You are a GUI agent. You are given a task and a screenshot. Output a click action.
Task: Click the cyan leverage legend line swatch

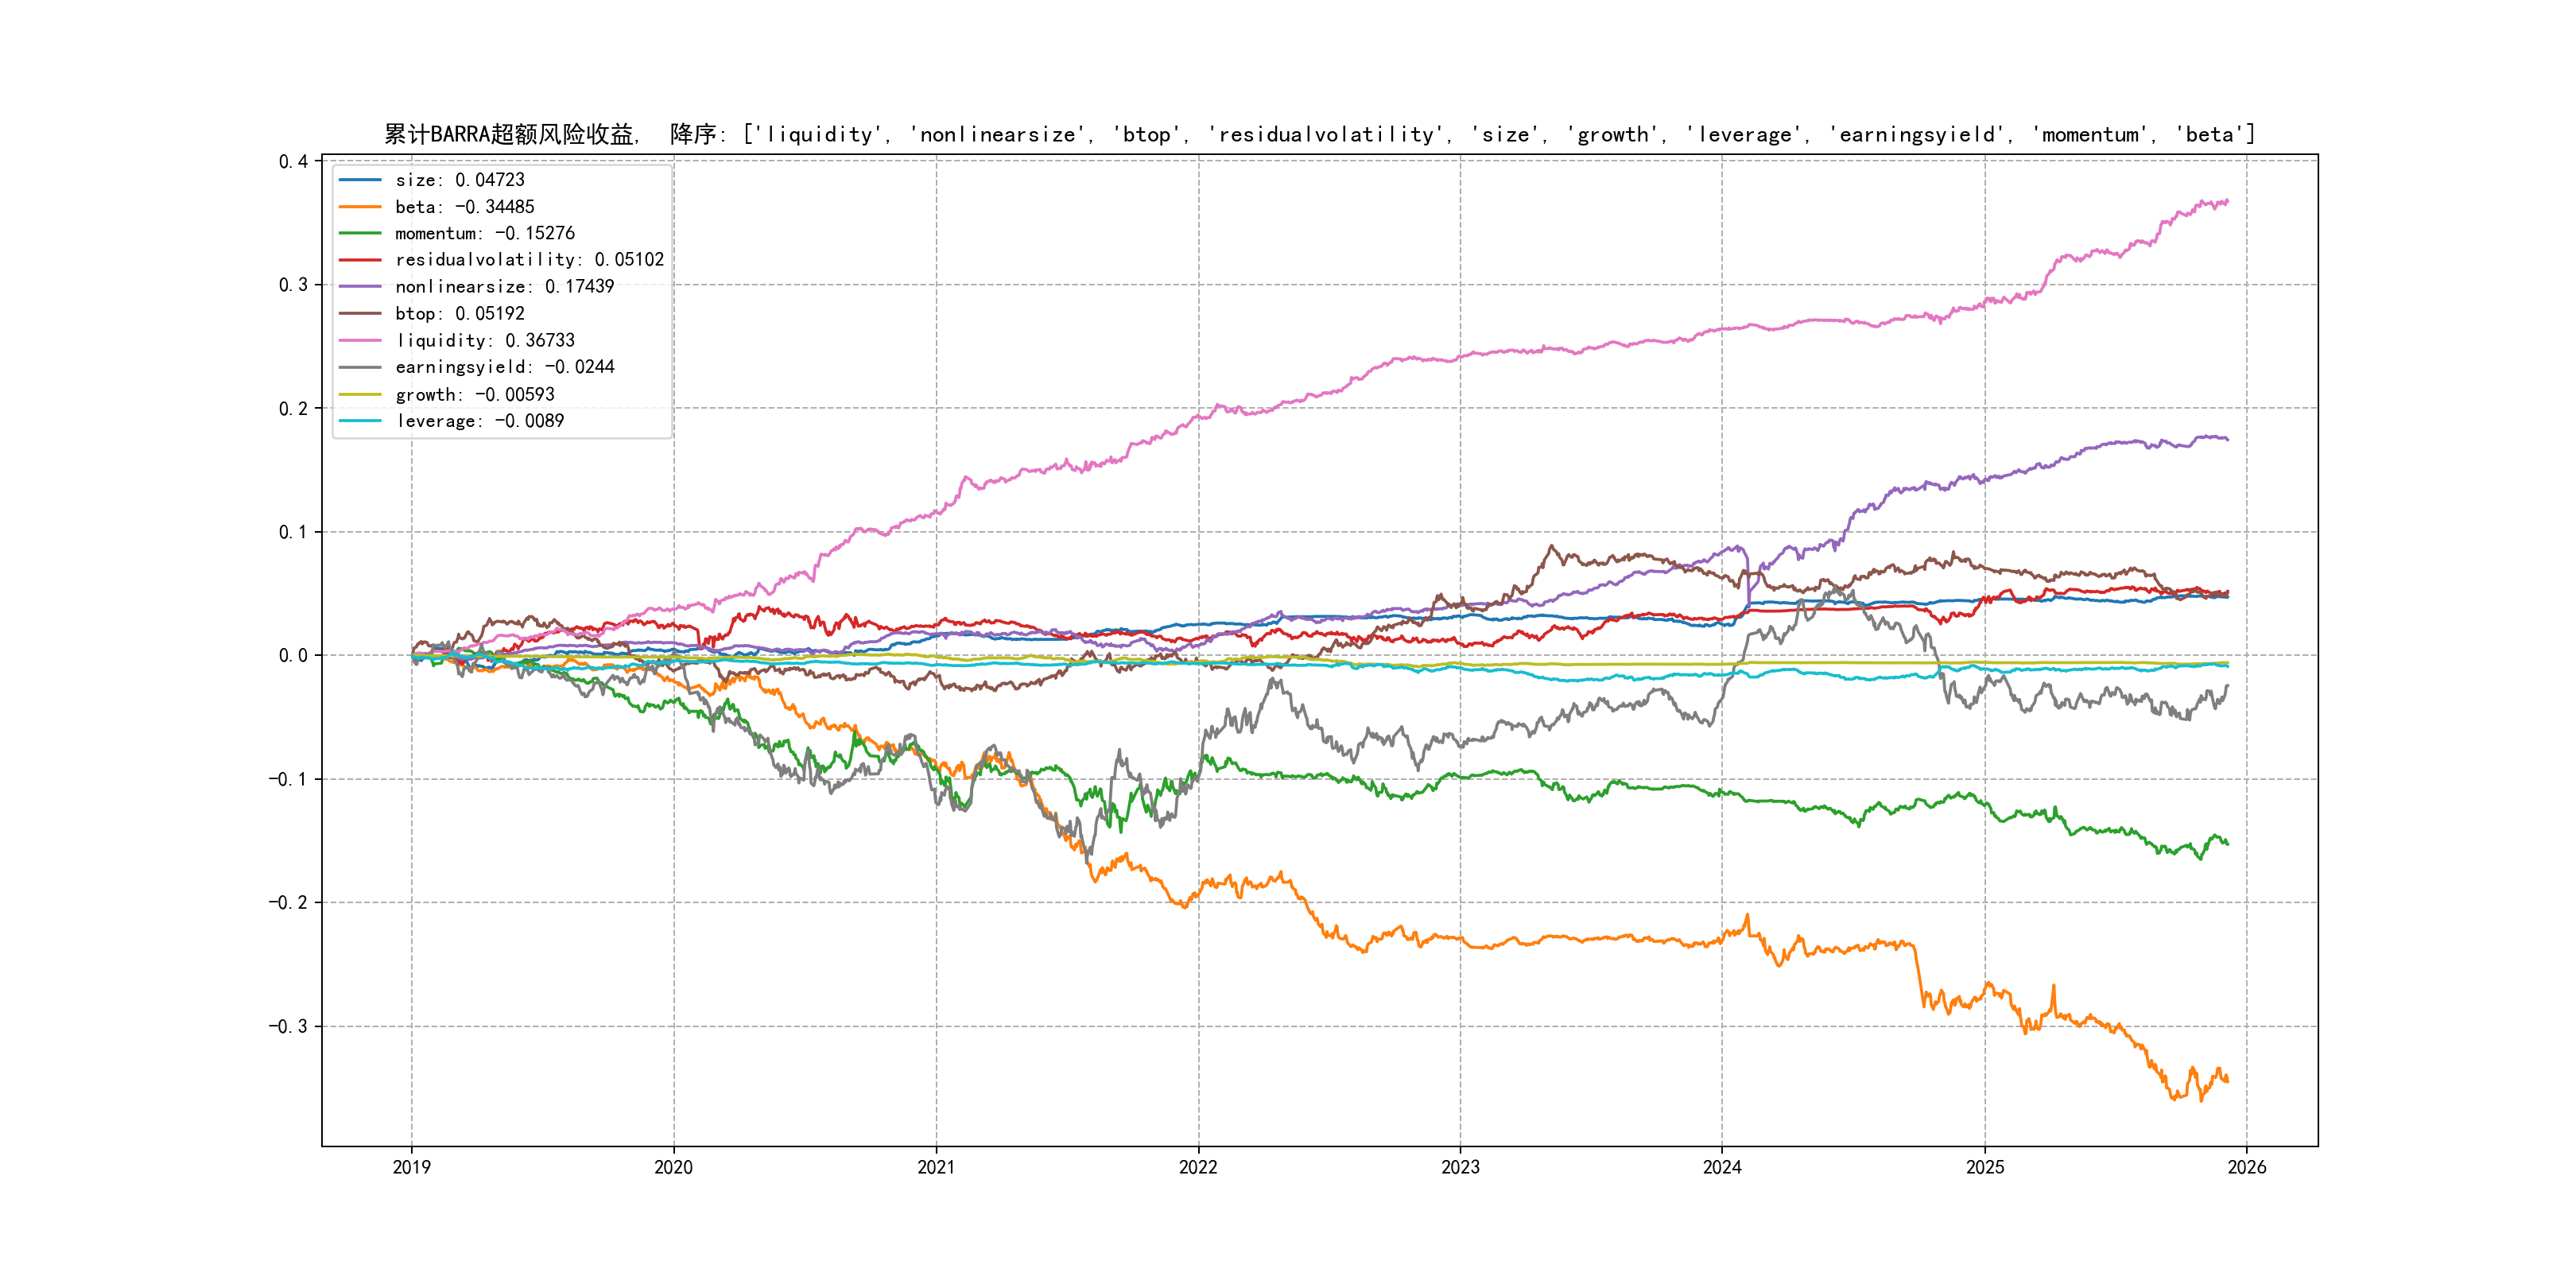point(359,421)
